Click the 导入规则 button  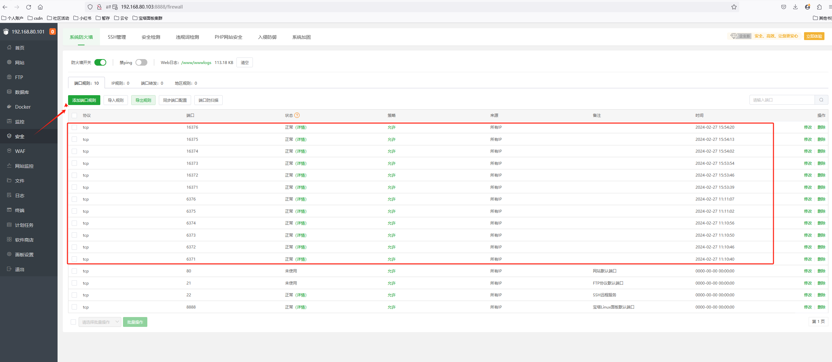click(x=116, y=100)
